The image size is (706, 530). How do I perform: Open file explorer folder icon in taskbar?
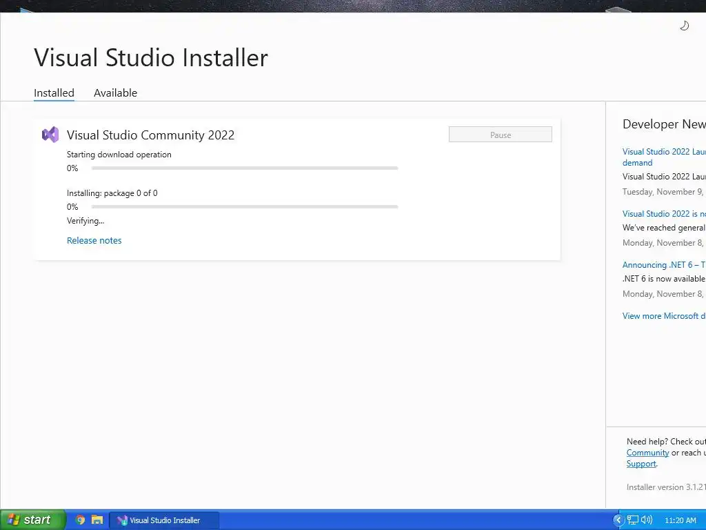pyautogui.click(x=97, y=520)
